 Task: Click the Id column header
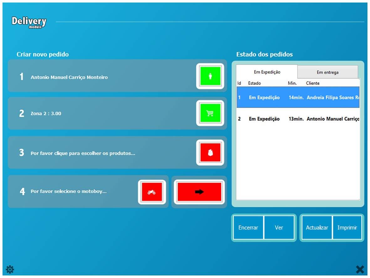point(239,83)
